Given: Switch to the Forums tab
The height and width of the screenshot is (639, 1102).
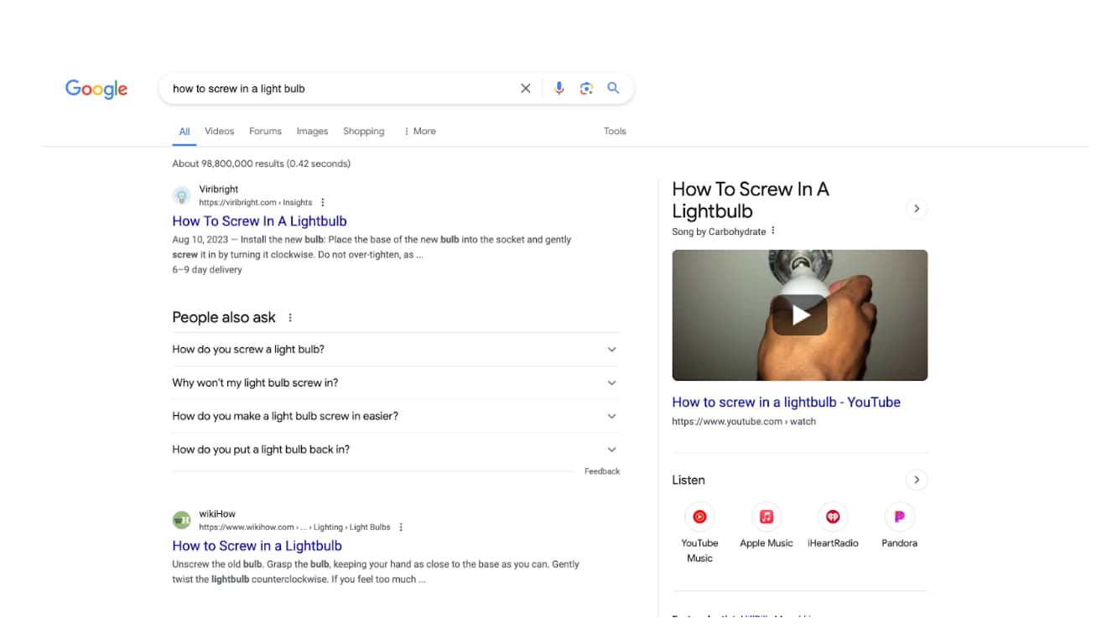Looking at the screenshot, I should [265, 131].
